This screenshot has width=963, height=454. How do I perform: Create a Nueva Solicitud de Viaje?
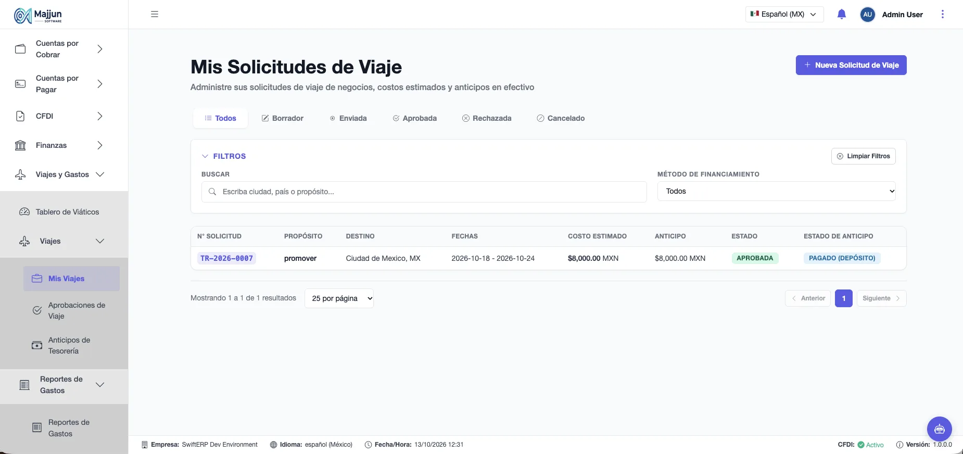click(851, 65)
